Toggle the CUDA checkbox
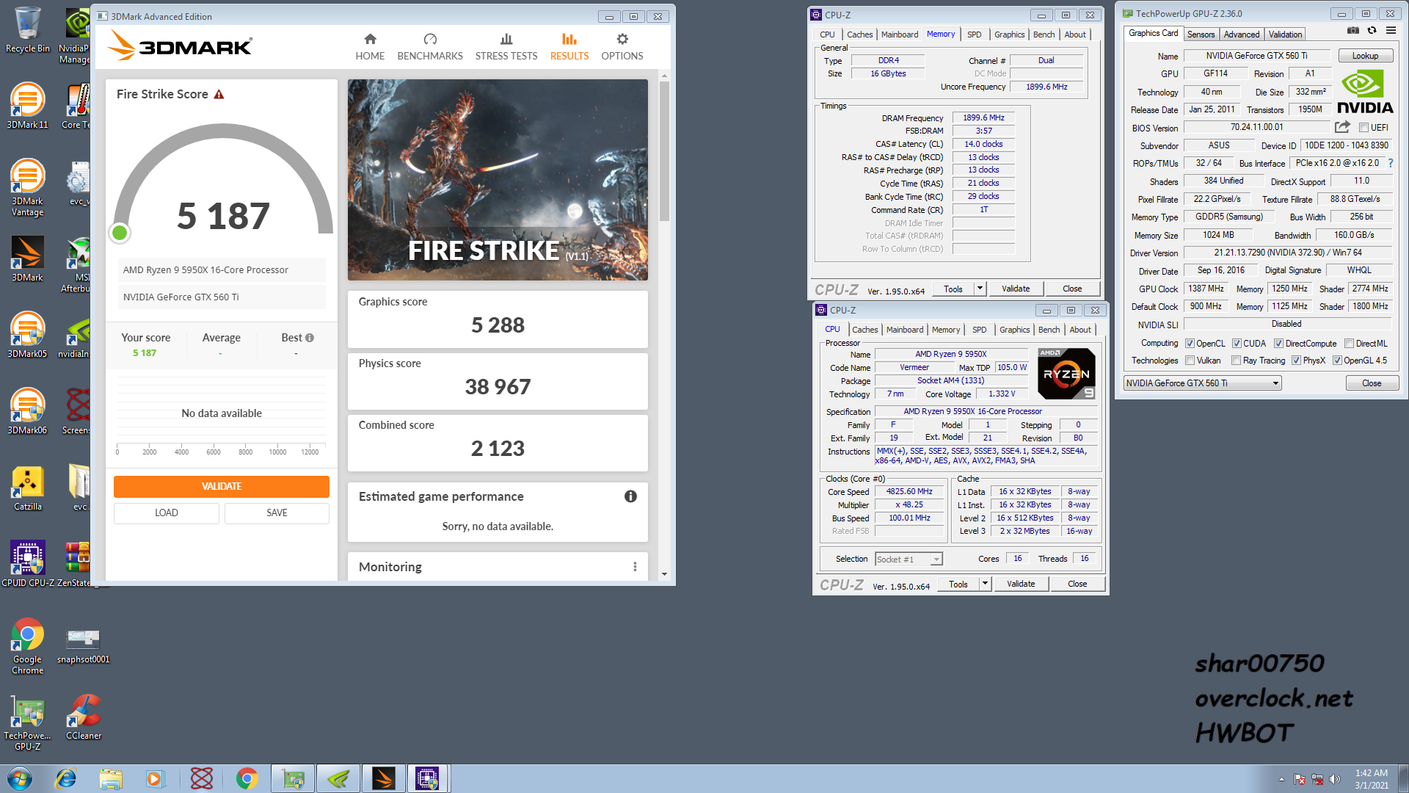The width and height of the screenshot is (1409, 793). pyautogui.click(x=1237, y=344)
